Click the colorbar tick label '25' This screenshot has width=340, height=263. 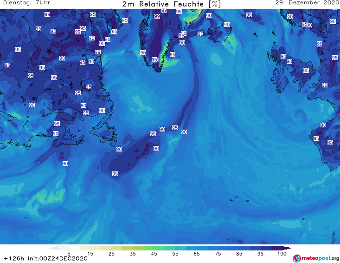coord(111,254)
